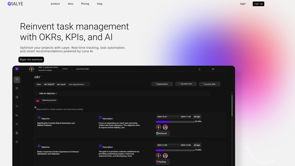This screenshot has width=295, height=166.
Task: Open the list view icon in sidebar
Action: point(17,97)
